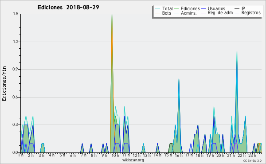Click the Registros line swatch in legend
This screenshot has width=266, height=164.
[237, 13]
